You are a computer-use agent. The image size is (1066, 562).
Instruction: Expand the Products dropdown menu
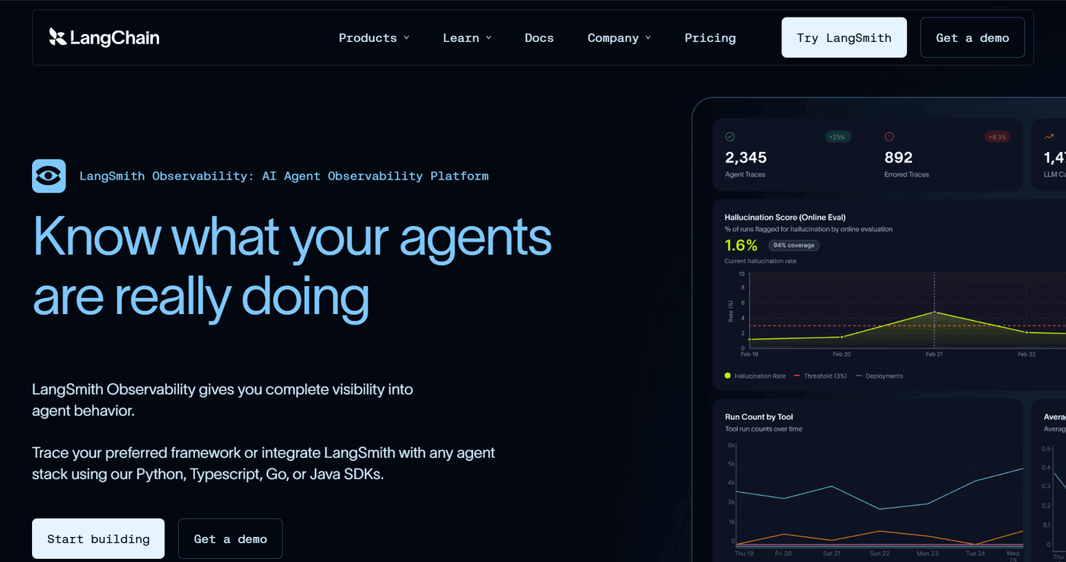tap(374, 38)
